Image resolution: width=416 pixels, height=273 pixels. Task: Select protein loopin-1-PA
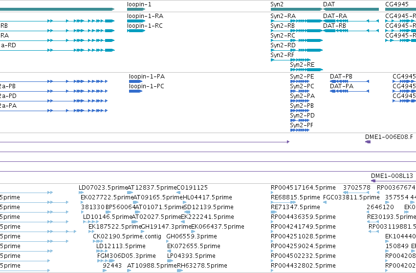(135, 81)
